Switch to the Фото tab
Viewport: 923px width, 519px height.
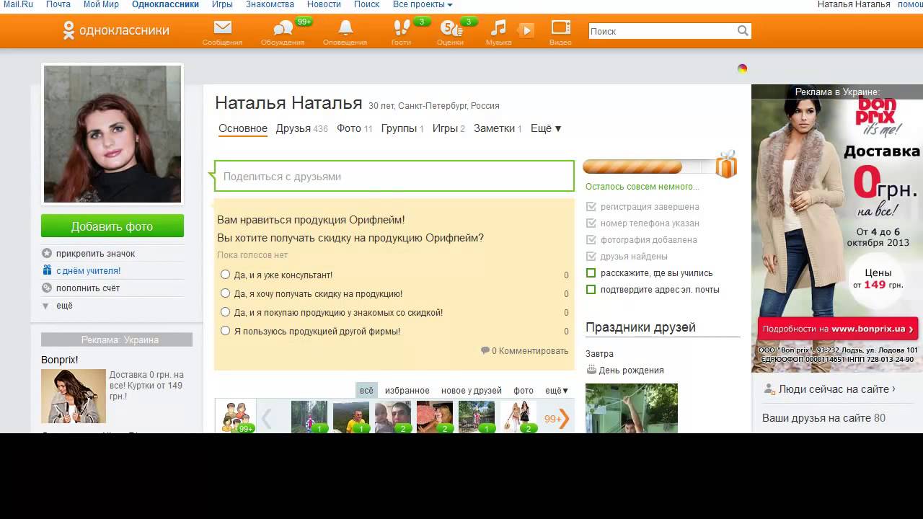(348, 128)
